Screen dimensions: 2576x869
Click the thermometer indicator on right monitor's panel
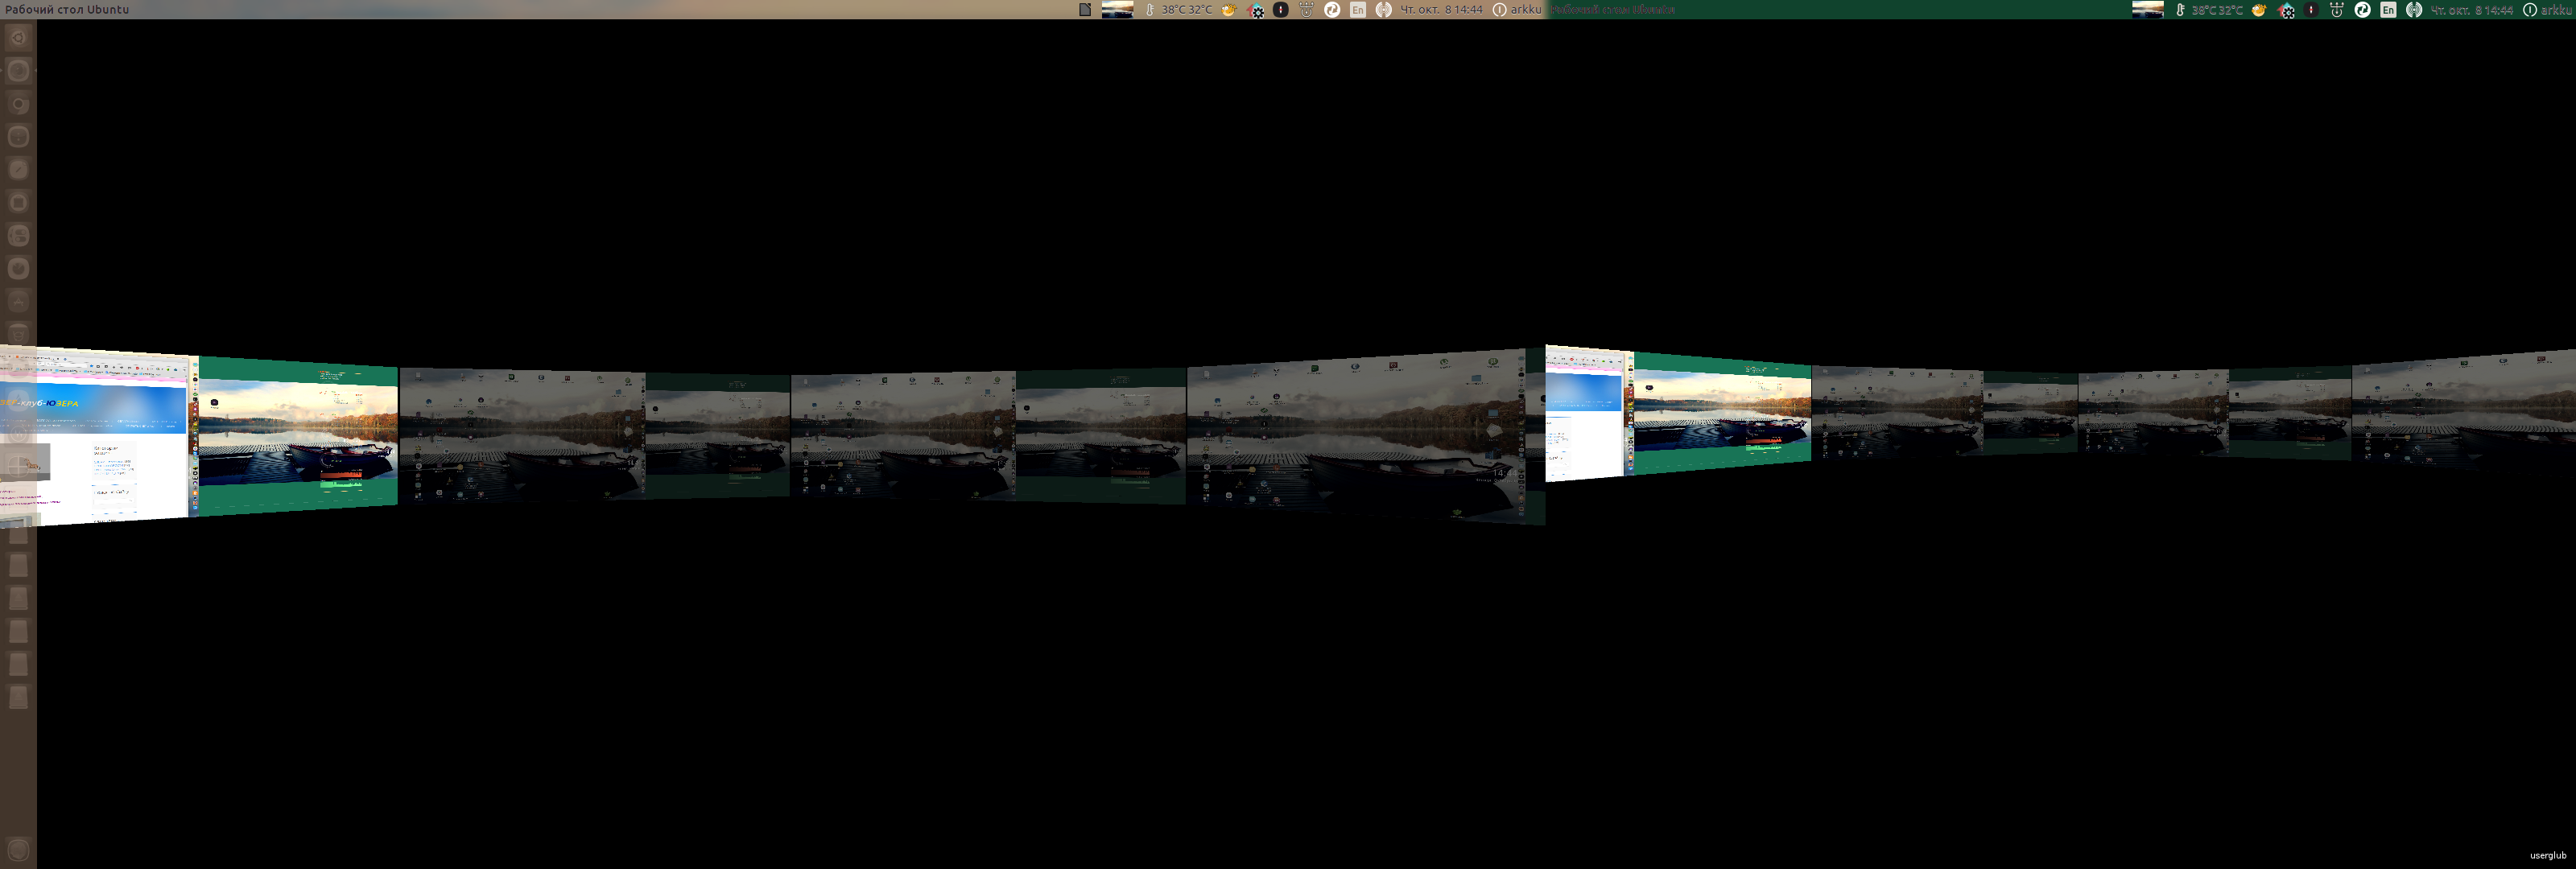coord(2181,10)
